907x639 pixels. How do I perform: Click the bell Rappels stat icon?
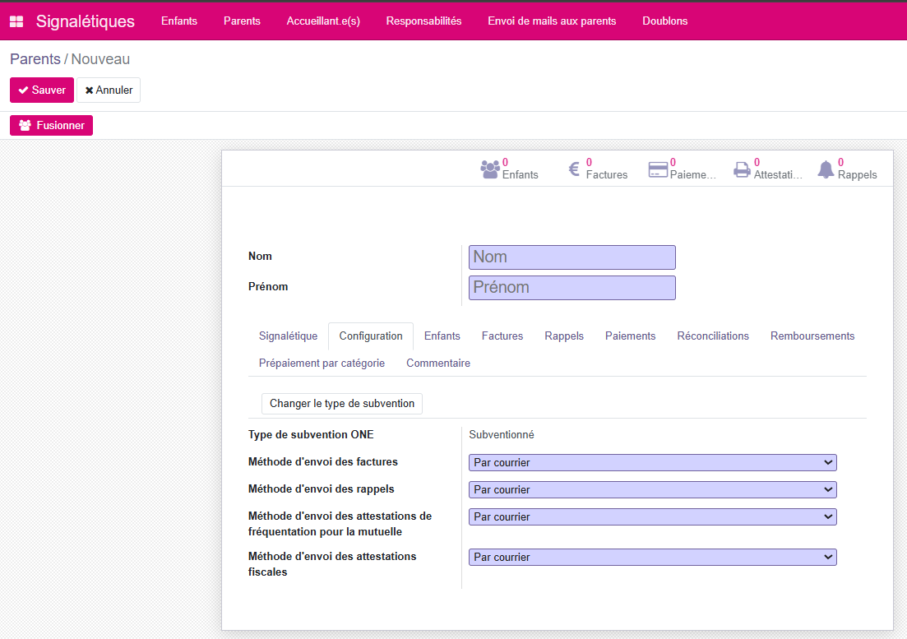tap(826, 169)
